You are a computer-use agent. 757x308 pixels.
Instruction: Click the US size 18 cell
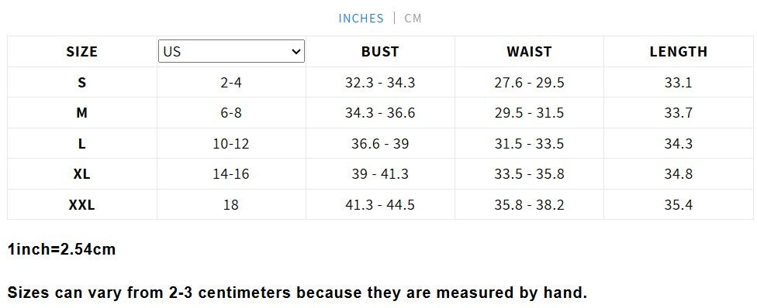(x=231, y=205)
